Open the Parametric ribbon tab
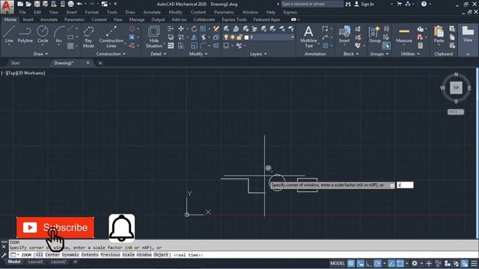 pos(74,19)
